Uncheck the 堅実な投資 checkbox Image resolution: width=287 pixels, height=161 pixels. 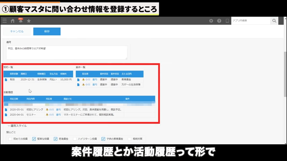click(x=34, y=139)
